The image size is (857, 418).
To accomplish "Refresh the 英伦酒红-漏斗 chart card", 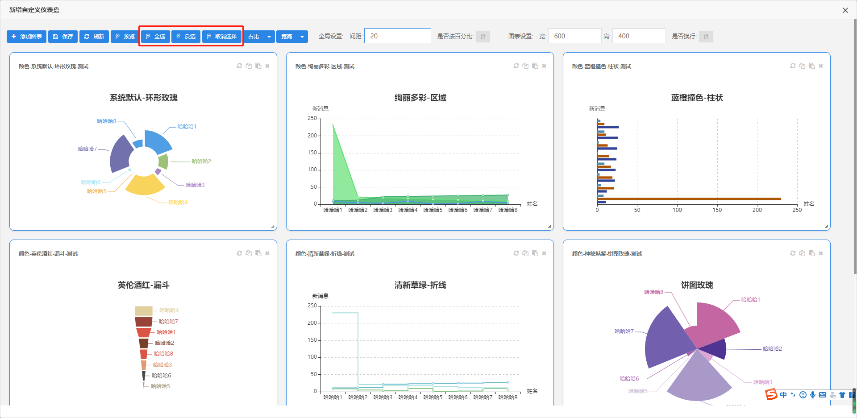I will coord(239,253).
